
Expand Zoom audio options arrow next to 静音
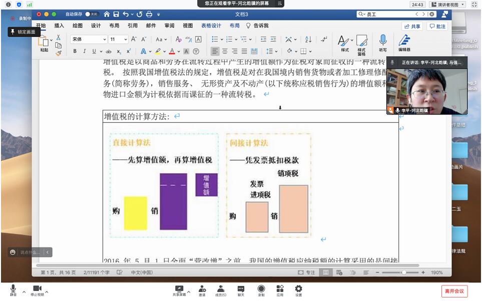[x=24, y=292]
